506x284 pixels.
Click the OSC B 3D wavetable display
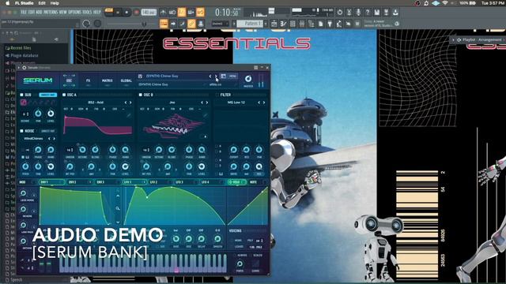pos(174,125)
